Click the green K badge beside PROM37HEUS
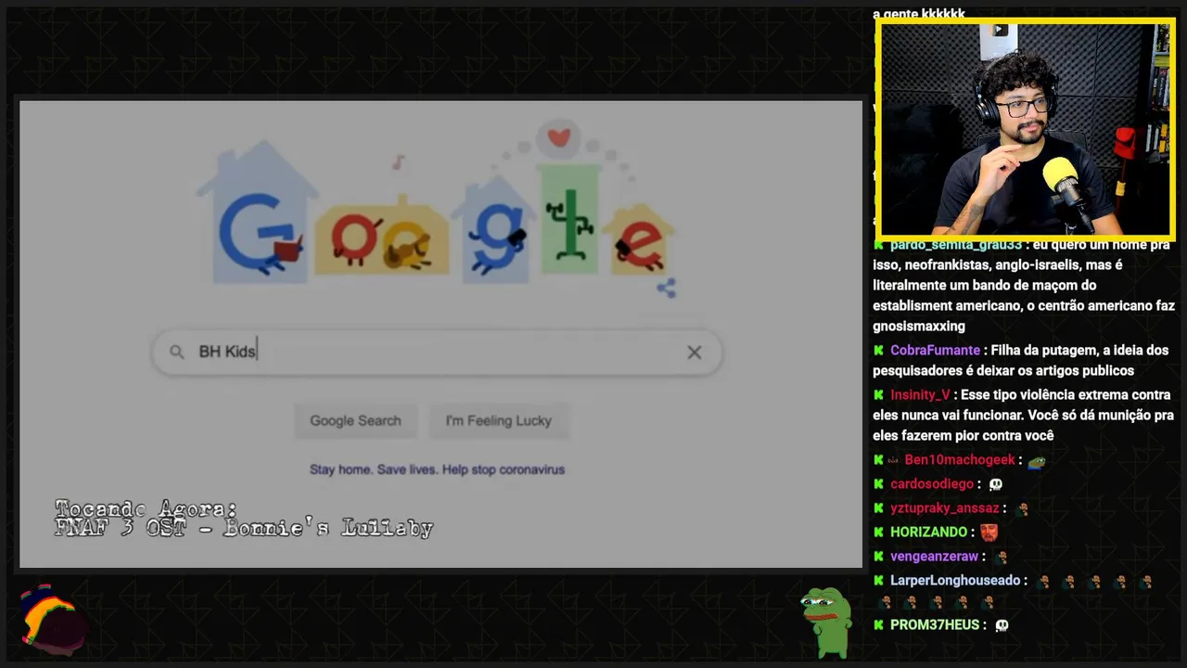The image size is (1187, 668). click(x=878, y=625)
